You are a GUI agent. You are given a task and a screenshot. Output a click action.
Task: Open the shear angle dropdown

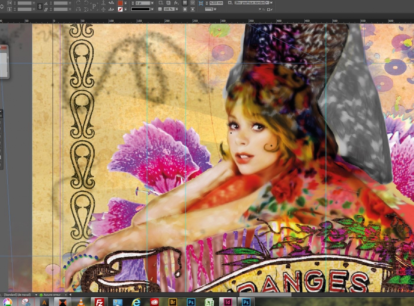click(x=70, y=9)
